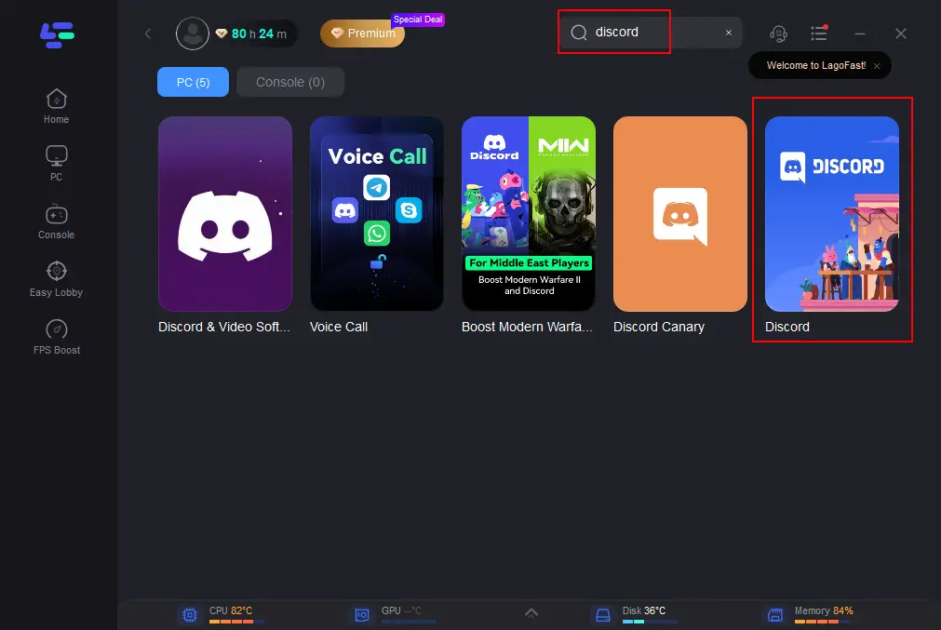Open Easy Lobby from sidebar
941x630 pixels.
[56, 278]
